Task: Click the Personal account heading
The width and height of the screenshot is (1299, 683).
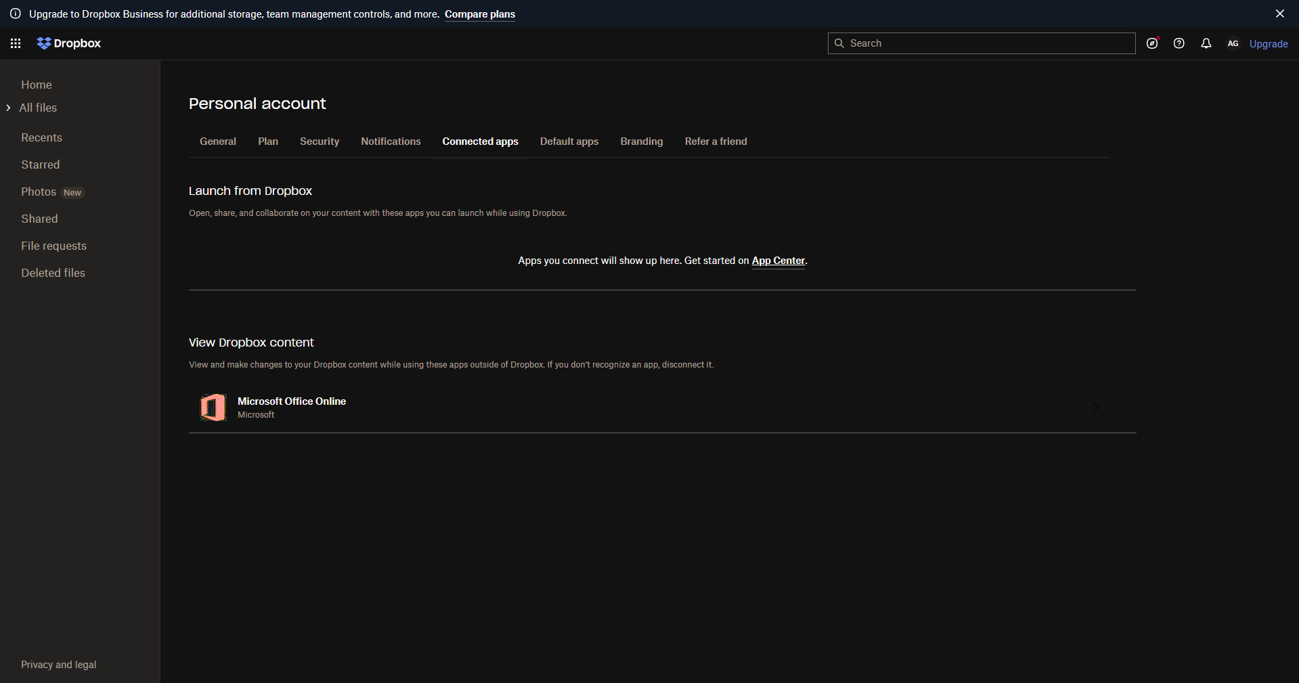Action: pos(257,104)
